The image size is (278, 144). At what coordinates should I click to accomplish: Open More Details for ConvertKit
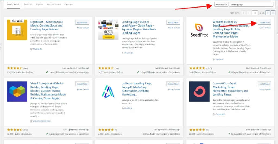point(265,89)
